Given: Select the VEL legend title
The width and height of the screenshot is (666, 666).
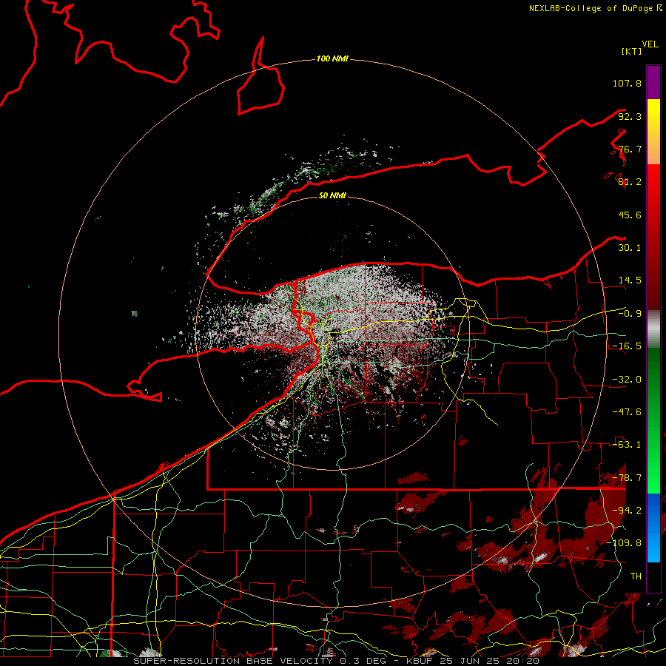Looking at the screenshot, I should tap(650, 44).
